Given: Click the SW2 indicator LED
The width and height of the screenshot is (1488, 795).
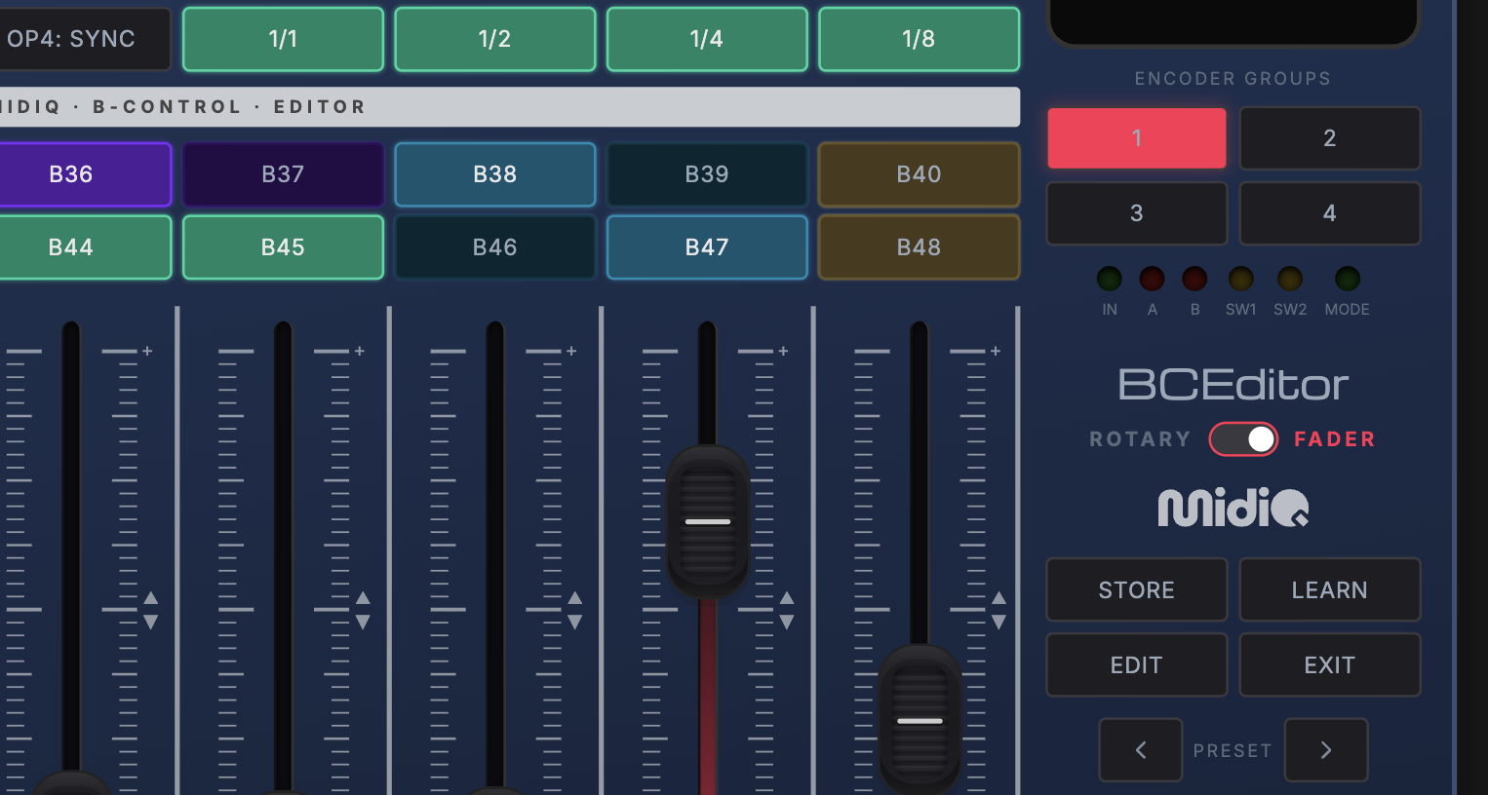Looking at the screenshot, I should click(x=1290, y=279).
